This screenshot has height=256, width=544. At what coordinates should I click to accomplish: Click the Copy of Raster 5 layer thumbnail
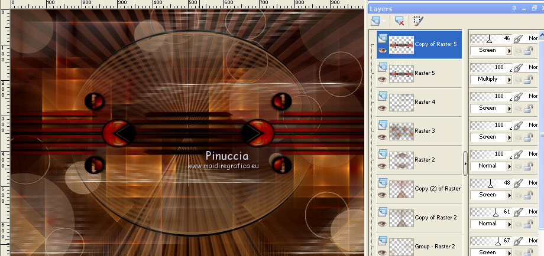[401, 45]
